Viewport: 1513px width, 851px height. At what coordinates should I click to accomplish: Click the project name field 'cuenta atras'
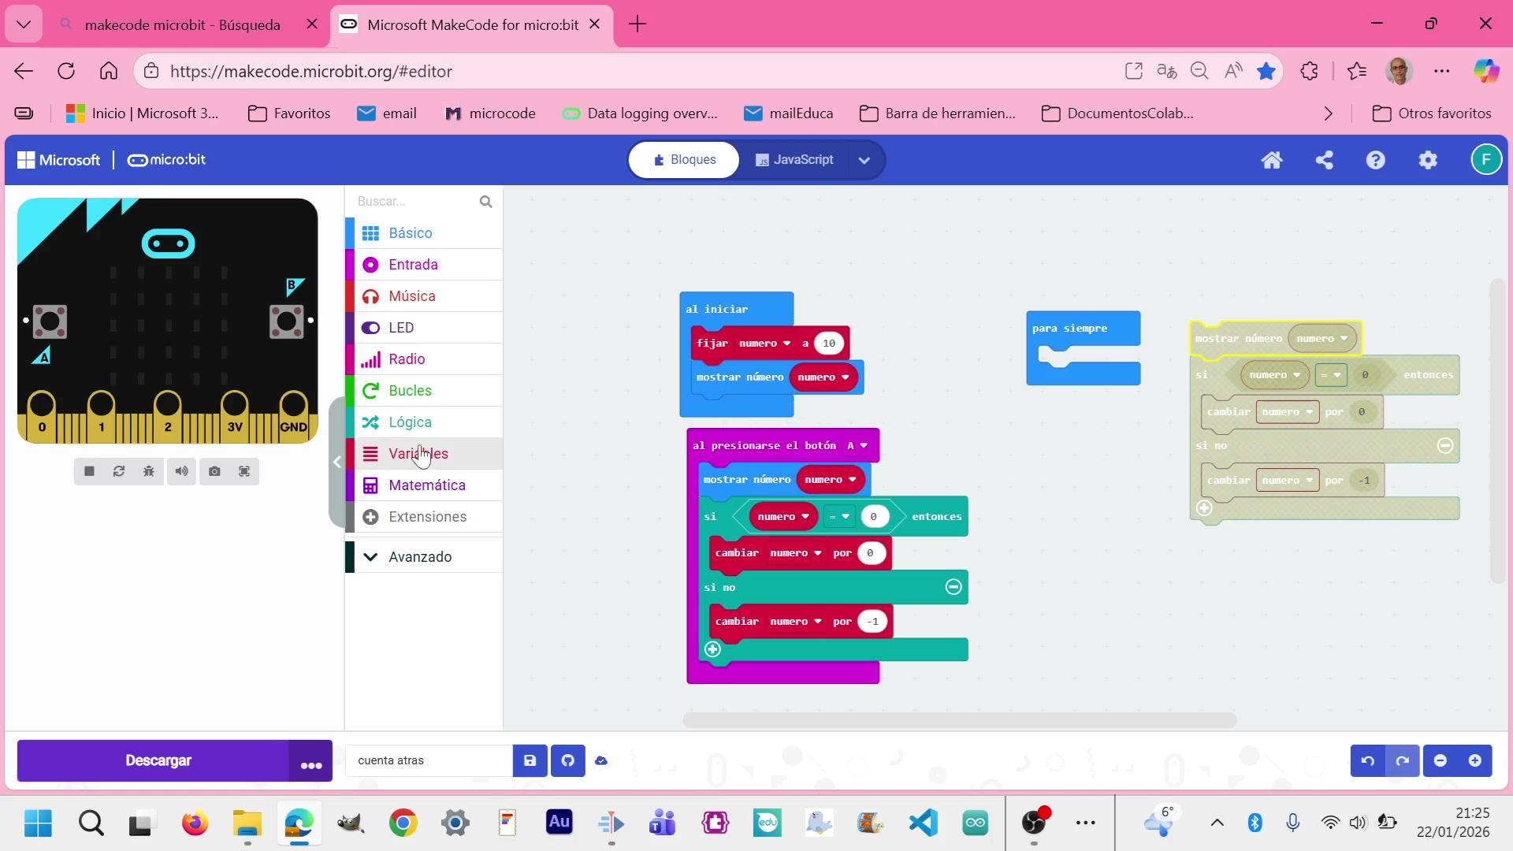(x=429, y=761)
